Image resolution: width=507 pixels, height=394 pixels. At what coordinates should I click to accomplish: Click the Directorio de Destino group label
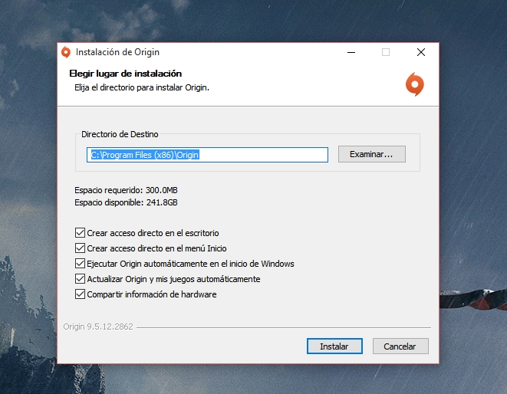coord(120,134)
